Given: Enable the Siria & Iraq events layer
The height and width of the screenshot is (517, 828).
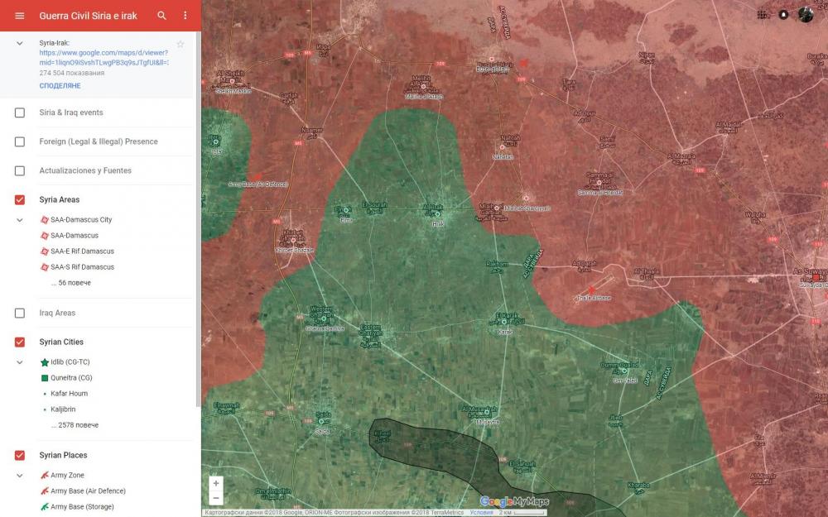Looking at the screenshot, I should (x=20, y=112).
